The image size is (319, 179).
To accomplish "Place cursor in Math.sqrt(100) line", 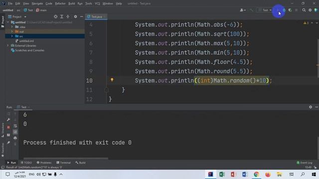I will pyautogui.click(x=192, y=34).
